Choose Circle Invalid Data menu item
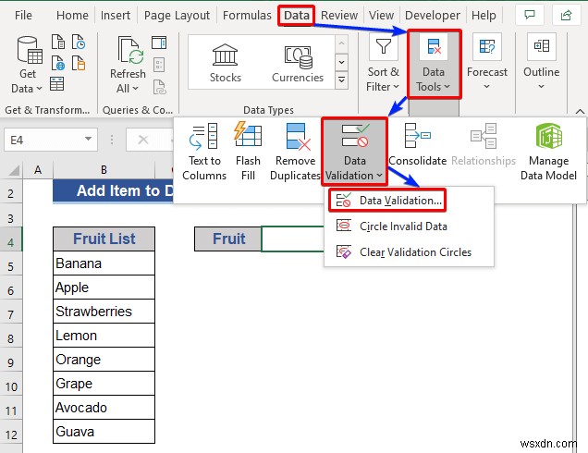This screenshot has width=588, height=453. [409, 226]
